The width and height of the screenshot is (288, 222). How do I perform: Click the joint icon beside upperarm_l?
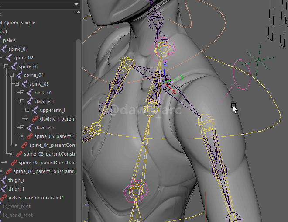click(x=35, y=110)
